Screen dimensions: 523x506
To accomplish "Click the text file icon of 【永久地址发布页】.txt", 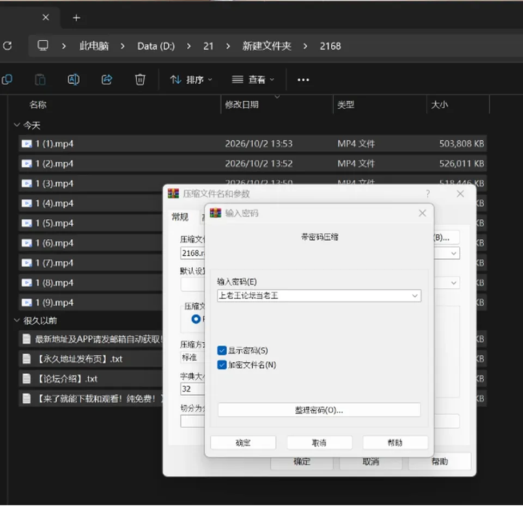I will tap(26, 359).
